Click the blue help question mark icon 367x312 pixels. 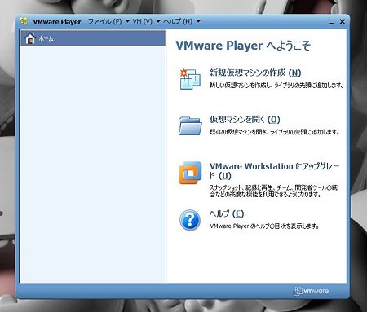pyautogui.click(x=190, y=220)
